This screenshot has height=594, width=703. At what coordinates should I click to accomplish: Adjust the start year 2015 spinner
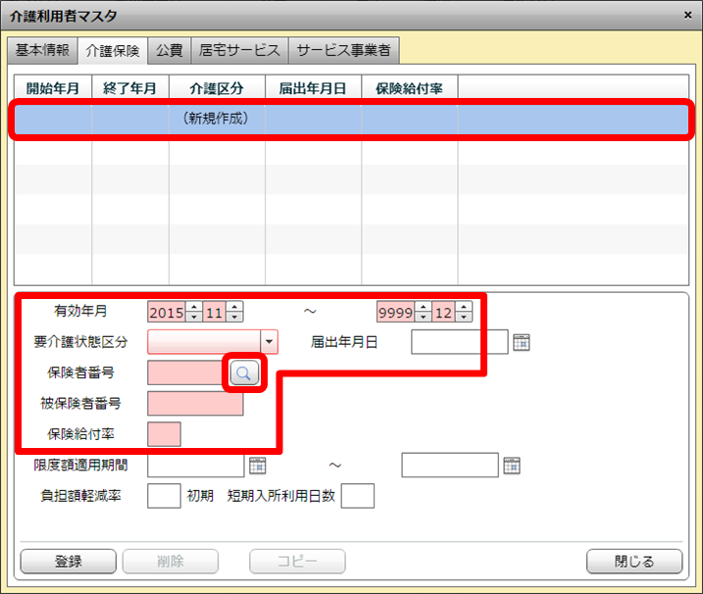coord(194,313)
